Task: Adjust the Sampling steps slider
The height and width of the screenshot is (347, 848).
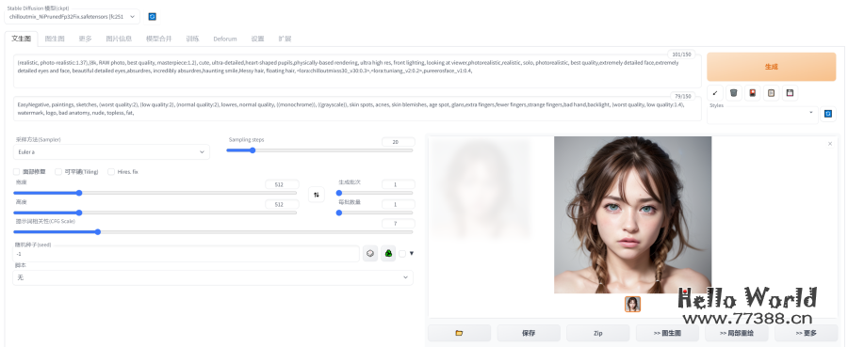Action: click(319, 150)
